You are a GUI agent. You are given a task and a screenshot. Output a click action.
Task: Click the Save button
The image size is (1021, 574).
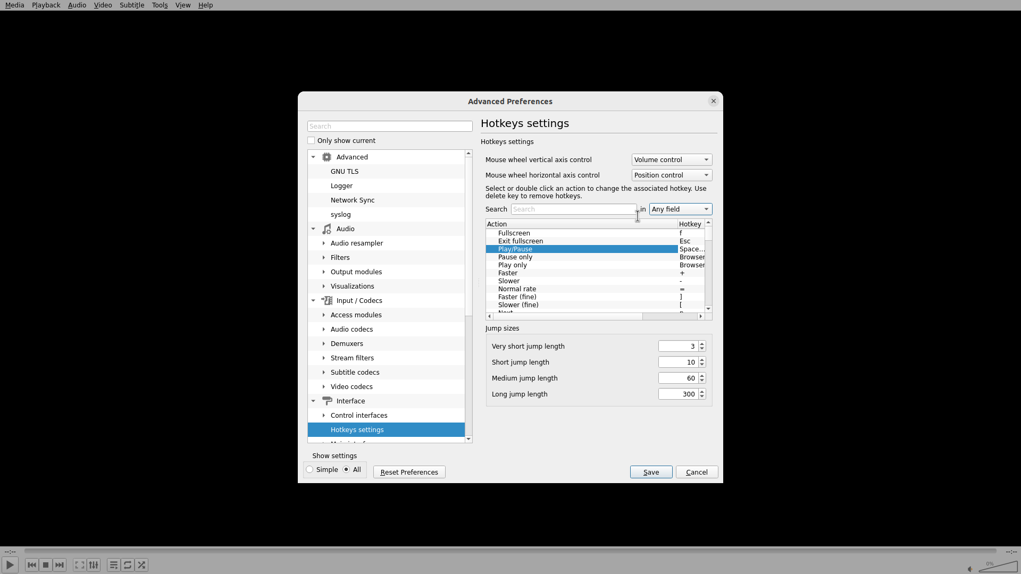pos(651,472)
